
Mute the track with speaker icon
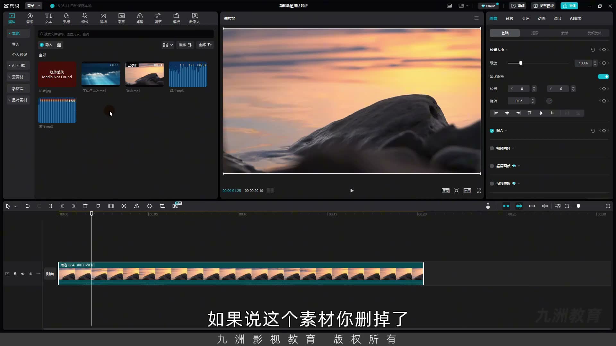pos(30,274)
